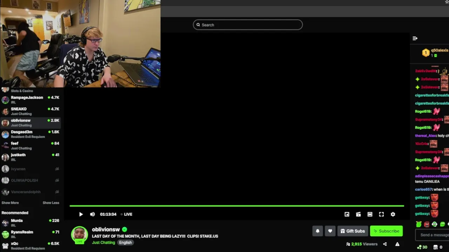Toggle theater mode
Viewport: 449px width, 252px height.
(x=370, y=214)
